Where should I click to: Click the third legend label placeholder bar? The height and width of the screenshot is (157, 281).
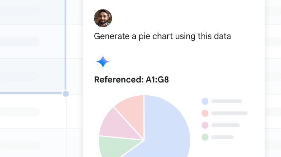pos(225,125)
